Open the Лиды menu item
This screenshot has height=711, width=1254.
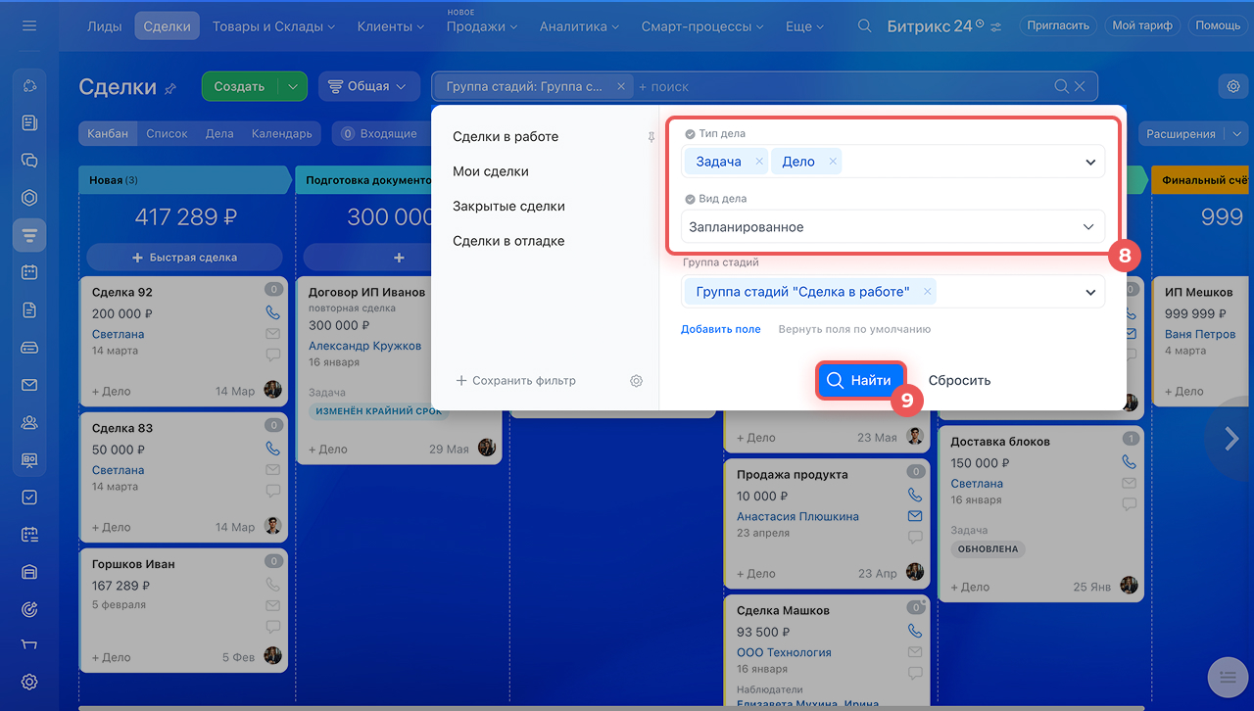[105, 26]
